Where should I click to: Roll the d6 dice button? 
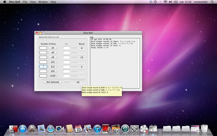[x=53, y=52]
